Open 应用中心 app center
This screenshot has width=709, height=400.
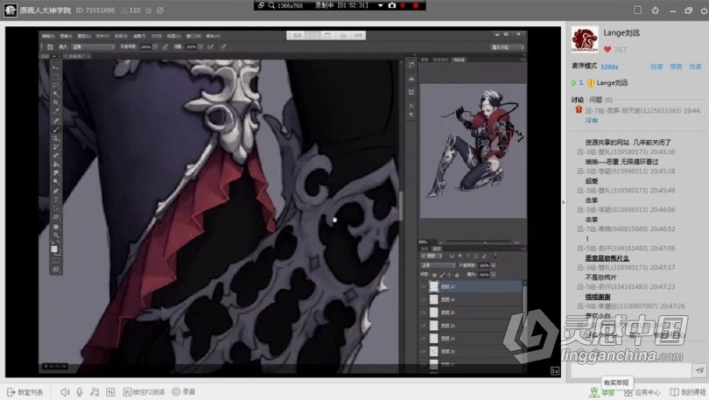pos(642,392)
